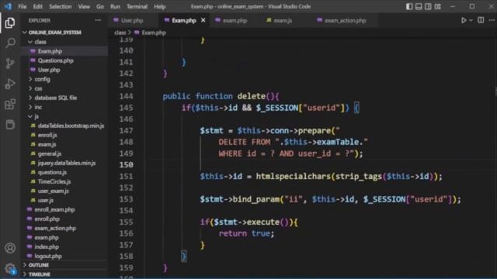Click the class breadcrumb segment

coord(120,33)
